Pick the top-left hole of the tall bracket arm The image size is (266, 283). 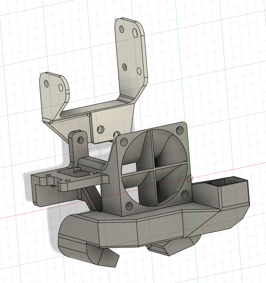122,29
